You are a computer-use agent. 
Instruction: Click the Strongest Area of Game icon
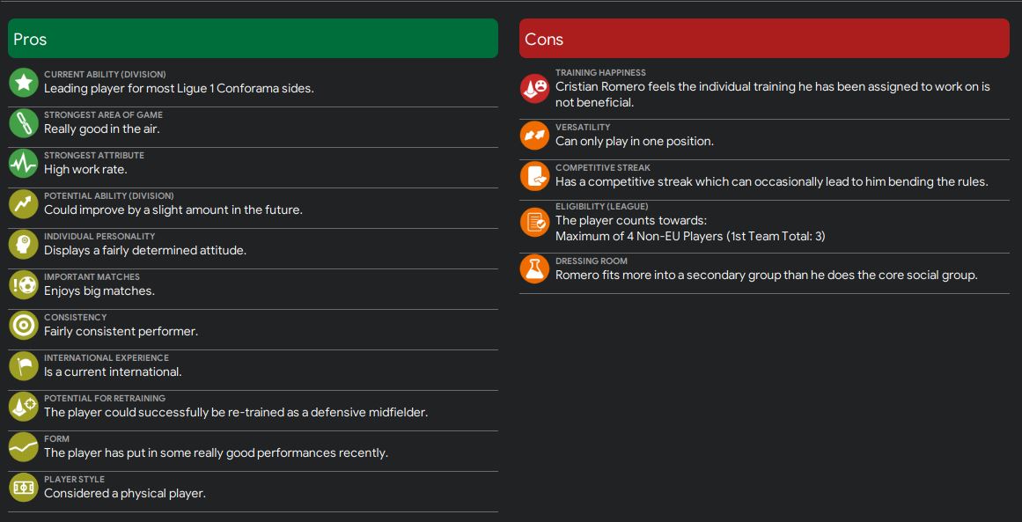pyautogui.click(x=24, y=123)
